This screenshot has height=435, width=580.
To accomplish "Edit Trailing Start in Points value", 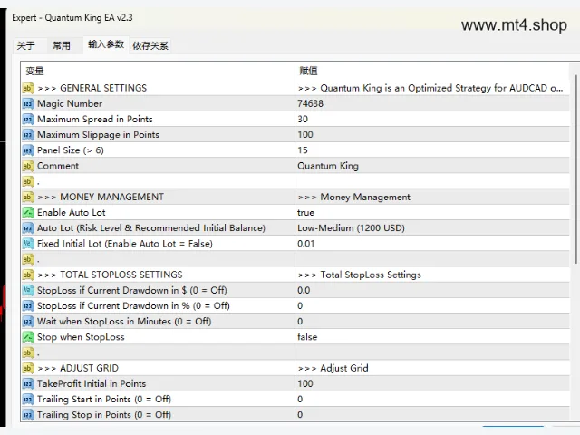I will point(432,399).
